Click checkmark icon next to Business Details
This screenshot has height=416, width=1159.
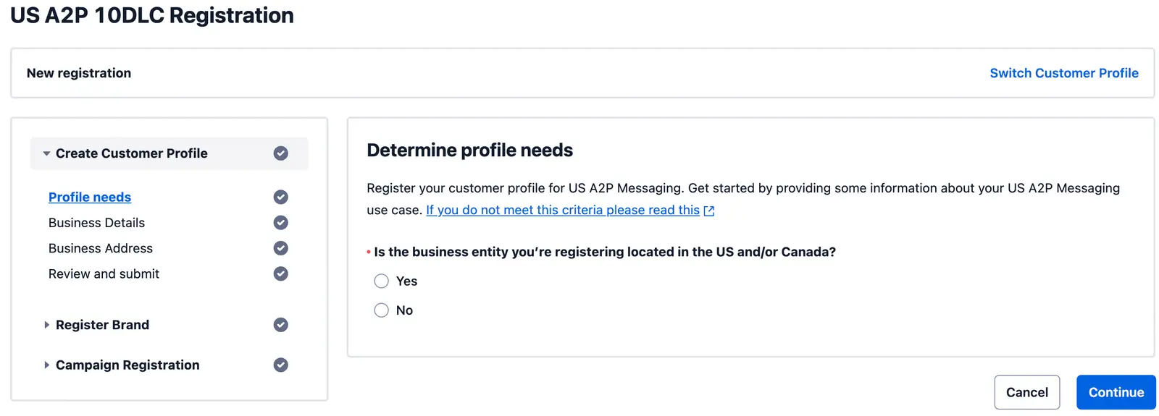point(281,223)
